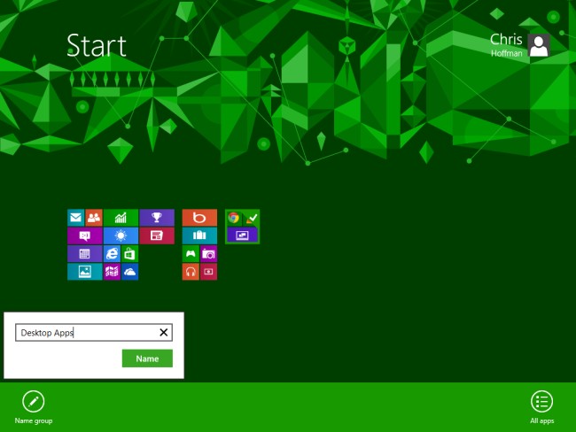Open the Photos tile

(x=85, y=272)
